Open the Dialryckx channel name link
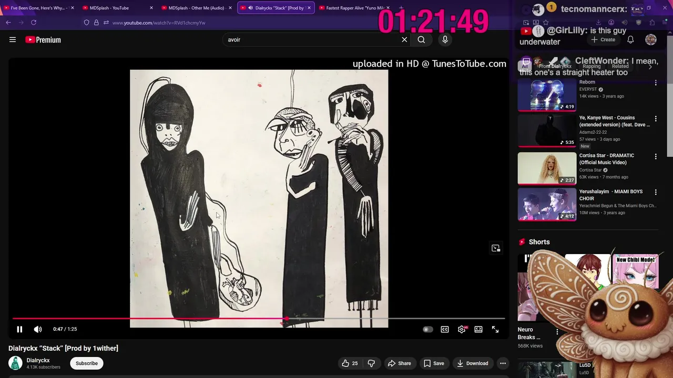The image size is (673, 378). pos(38,360)
